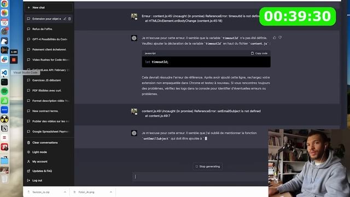Open 'PDF lisibles avec curl.' conversation
Screen dimensions: 350x197
[x=49, y=90]
